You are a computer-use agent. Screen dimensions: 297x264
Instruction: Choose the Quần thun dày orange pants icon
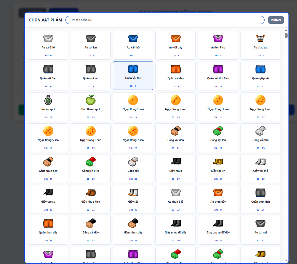(48, 223)
